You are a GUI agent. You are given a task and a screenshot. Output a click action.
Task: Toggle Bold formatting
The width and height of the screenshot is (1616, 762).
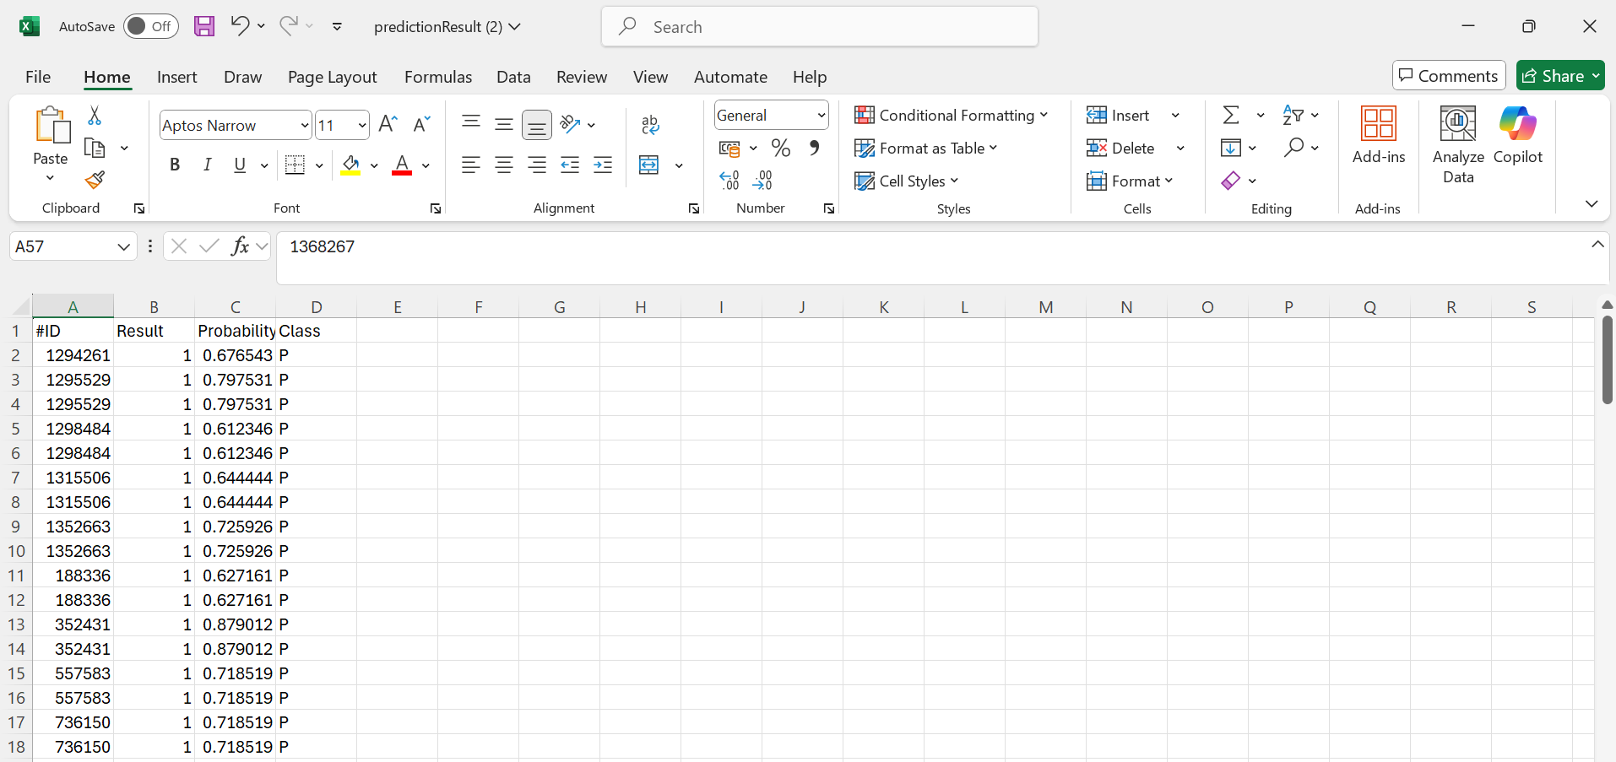[175, 165]
